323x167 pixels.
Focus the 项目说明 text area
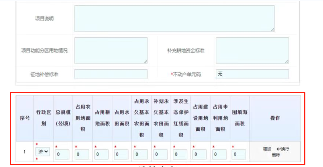tap(174, 18)
